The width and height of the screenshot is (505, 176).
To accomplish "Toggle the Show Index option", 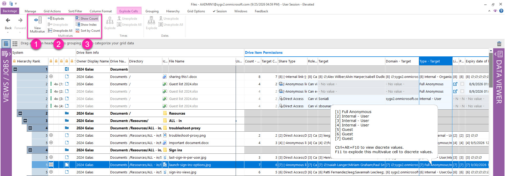I will (86, 25).
